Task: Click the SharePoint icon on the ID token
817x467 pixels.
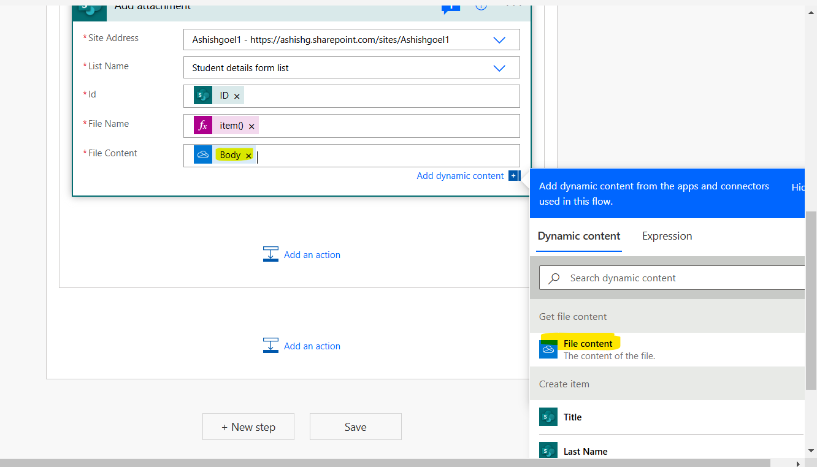Action: click(202, 95)
